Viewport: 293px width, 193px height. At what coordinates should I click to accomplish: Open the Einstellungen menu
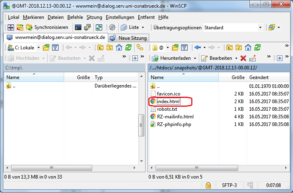120,17
